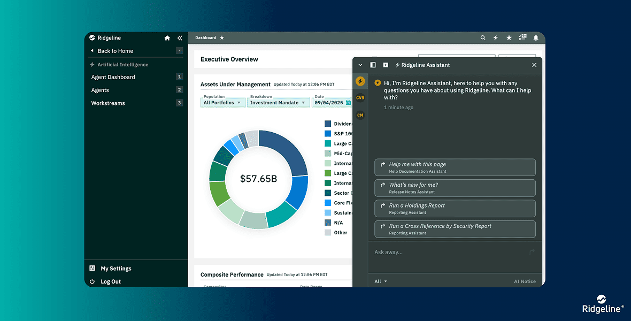The height and width of the screenshot is (321, 631).
Task: Open Workstreams in sidebar
Action: tap(108, 103)
